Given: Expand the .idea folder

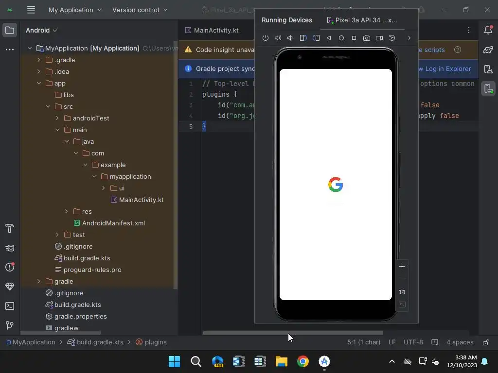Looking at the screenshot, I should [39, 72].
